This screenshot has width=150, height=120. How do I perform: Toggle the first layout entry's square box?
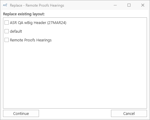pos(7,22)
